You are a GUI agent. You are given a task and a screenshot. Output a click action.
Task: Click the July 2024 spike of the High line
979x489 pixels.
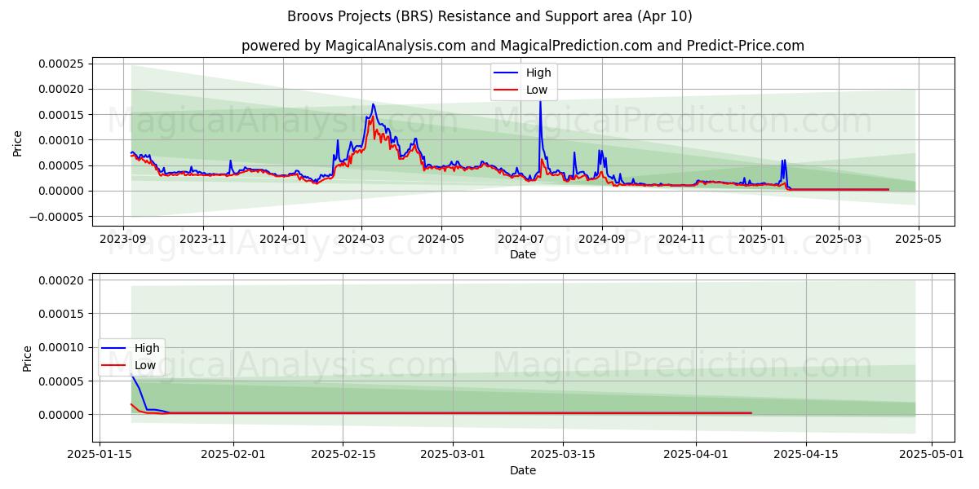[539, 101]
